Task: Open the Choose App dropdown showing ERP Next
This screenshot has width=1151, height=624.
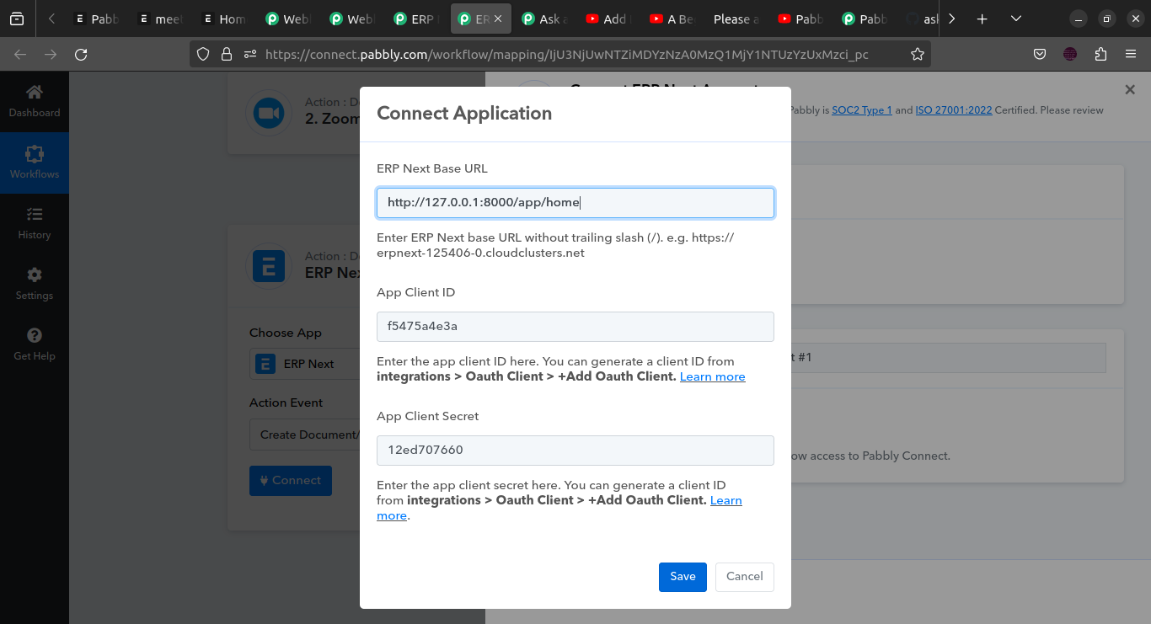Action: [x=305, y=364]
